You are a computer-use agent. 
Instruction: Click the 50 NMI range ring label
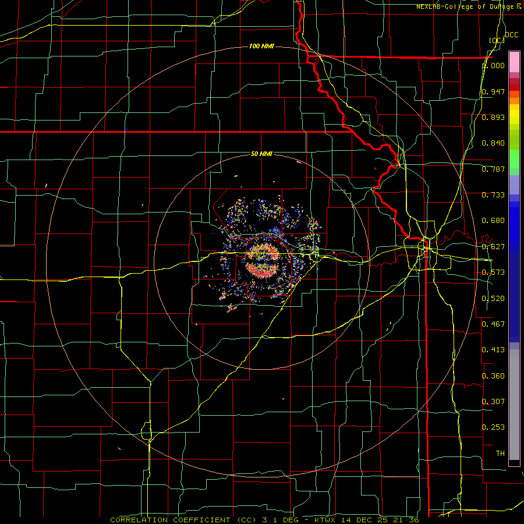[261, 154]
